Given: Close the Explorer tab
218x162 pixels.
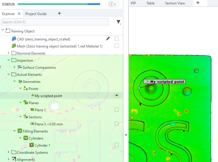Looking at the screenshot, I should pos(19,14).
